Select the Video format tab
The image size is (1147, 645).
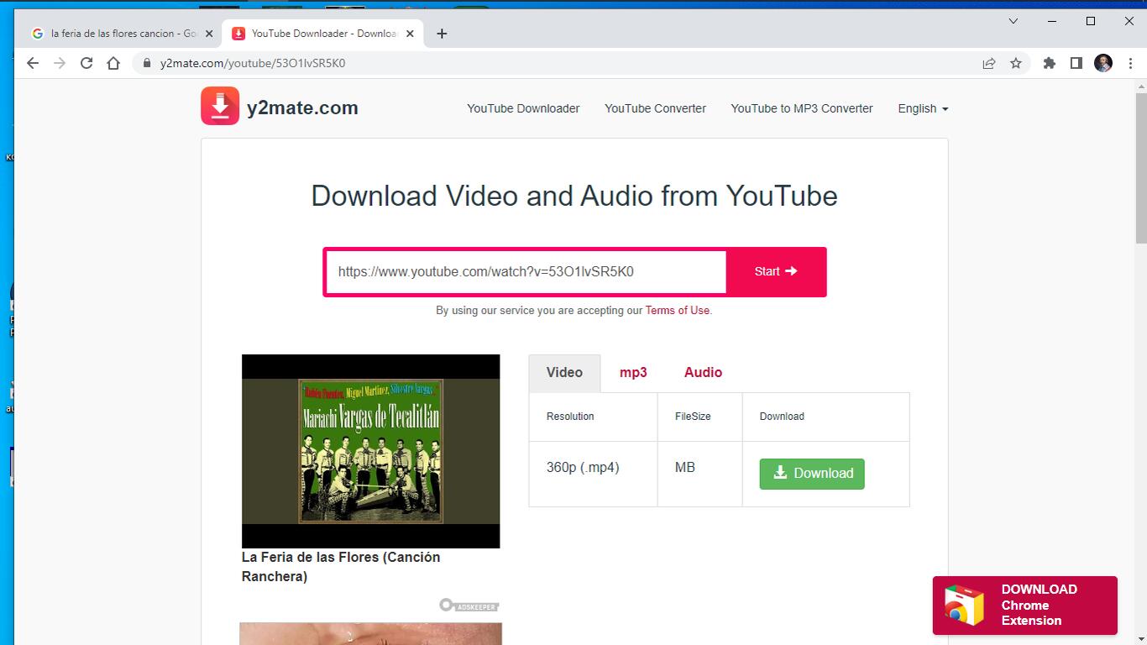564,373
